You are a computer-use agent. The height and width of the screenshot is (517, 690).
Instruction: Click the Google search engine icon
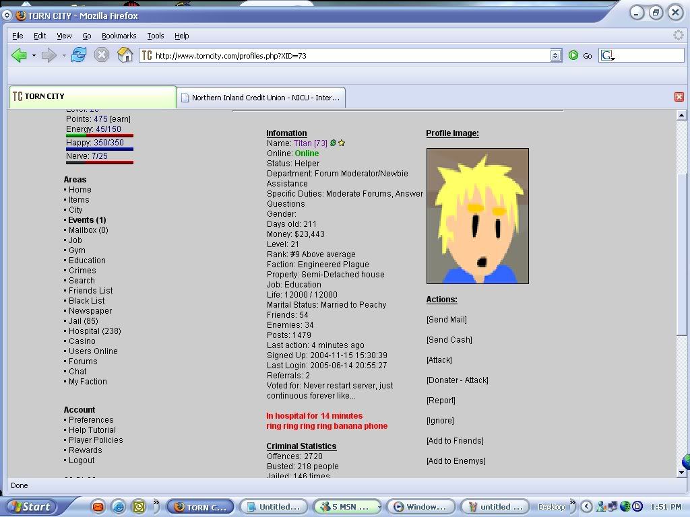tap(608, 55)
